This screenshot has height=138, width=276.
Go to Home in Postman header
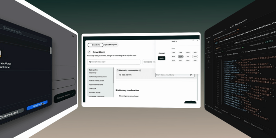click(x=208, y=38)
